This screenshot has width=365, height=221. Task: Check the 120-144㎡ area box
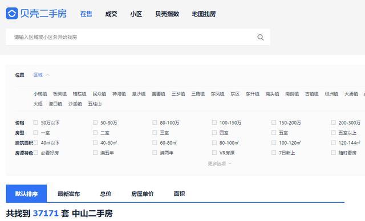pyautogui.click(x=334, y=143)
